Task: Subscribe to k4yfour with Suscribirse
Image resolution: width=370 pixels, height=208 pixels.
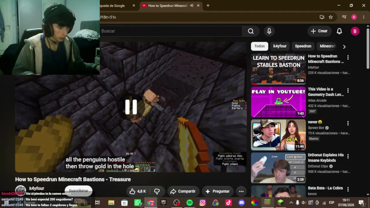Action: 78,191
